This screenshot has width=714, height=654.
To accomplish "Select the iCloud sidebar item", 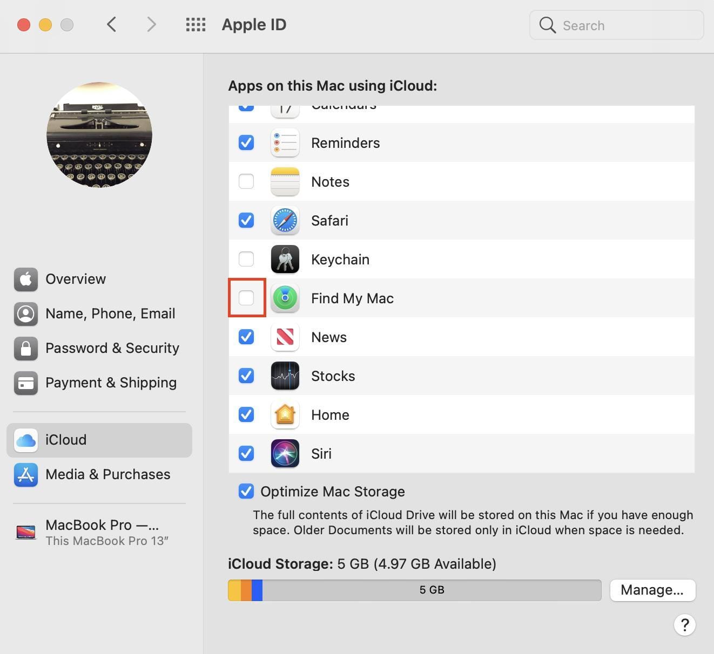I will click(x=99, y=440).
